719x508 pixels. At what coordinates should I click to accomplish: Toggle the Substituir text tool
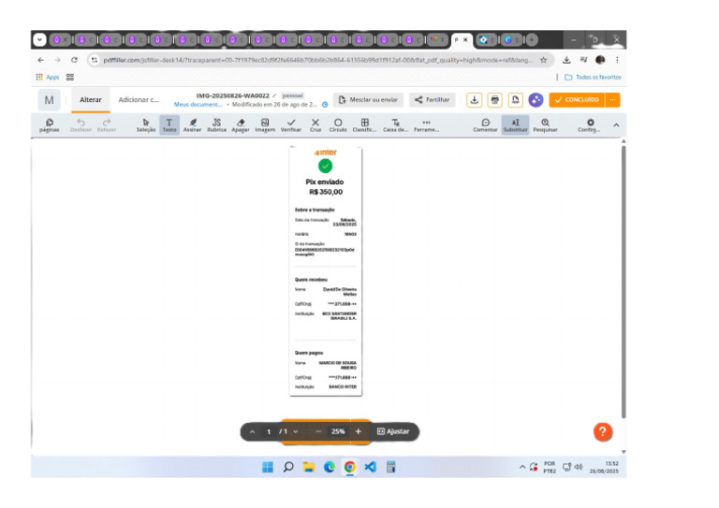click(x=516, y=125)
